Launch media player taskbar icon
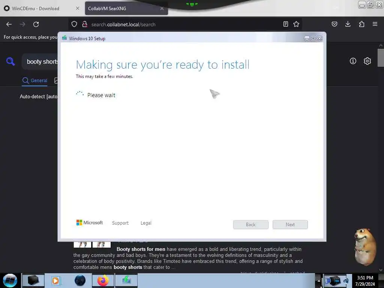Screen dimensions: 384x288 (x=55, y=280)
